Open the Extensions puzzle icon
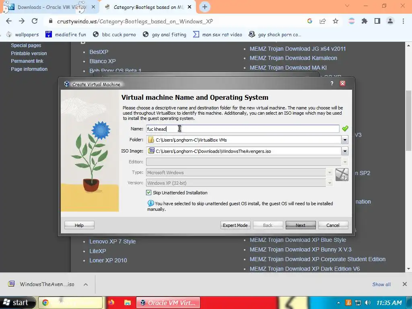This screenshot has width=412, height=309. click(x=364, y=21)
